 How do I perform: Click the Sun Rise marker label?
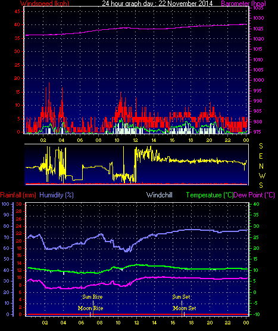tap(92, 297)
